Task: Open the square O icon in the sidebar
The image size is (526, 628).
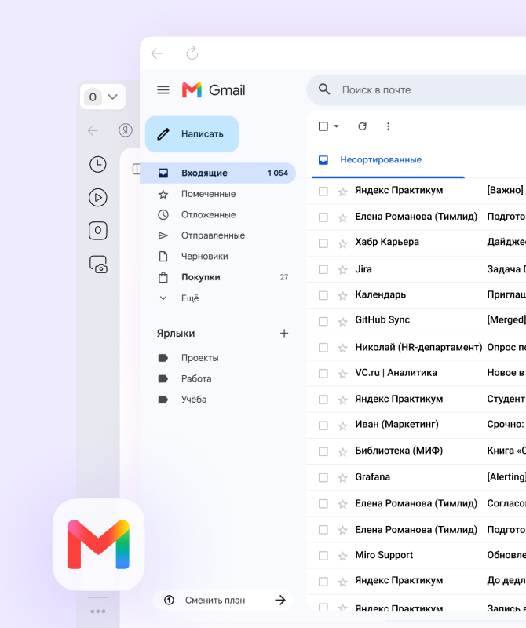Action: pyautogui.click(x=98, y=231)
